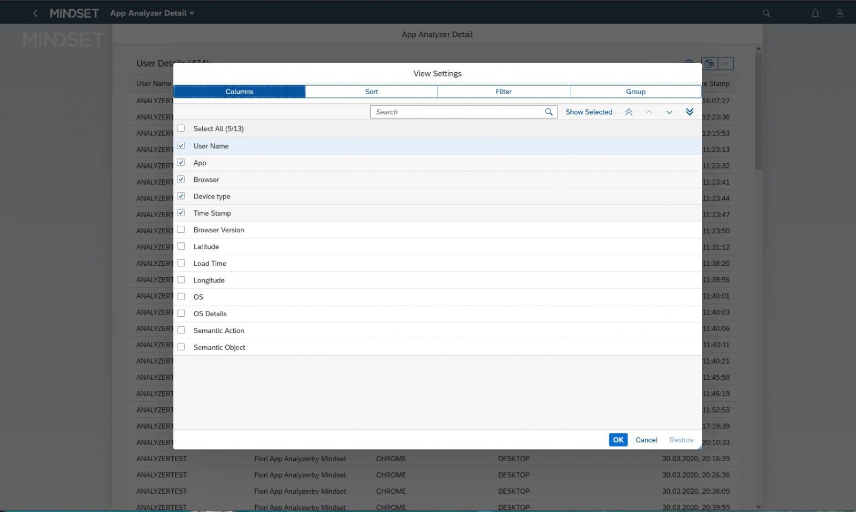This screenshot has height=512, width=856.
Task: Check the OS Details checkbox
Action: 181,314
